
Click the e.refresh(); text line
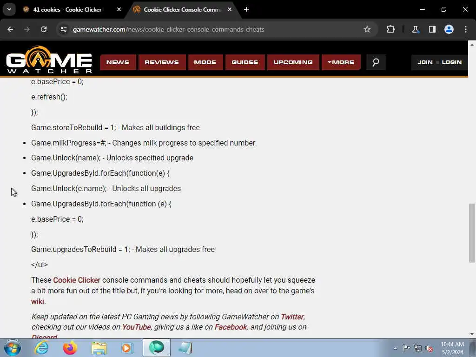(x=49, y=97)
